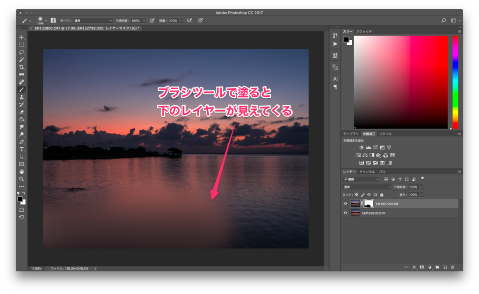
Task: Select the Ruler tool in the toolbox
Action: (x=22, y=74)
